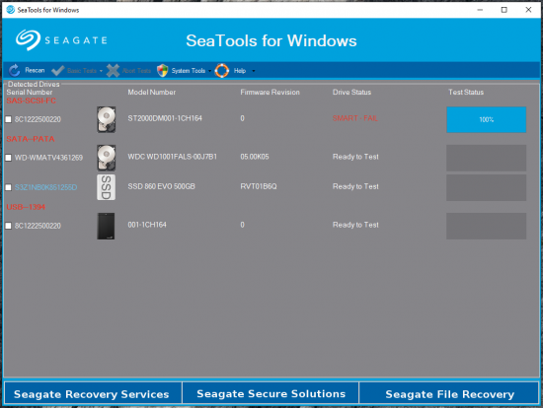Click the SMART - FAIL drive status
The height and width of the screenshot is (408, 543).
point(355,118)
